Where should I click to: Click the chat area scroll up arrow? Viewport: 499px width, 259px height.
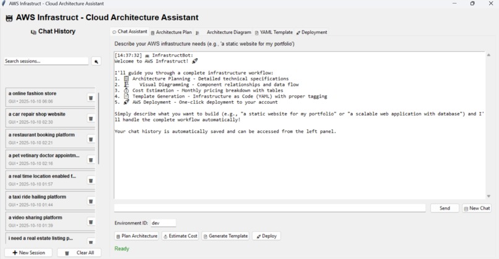(x=488, y=55)
